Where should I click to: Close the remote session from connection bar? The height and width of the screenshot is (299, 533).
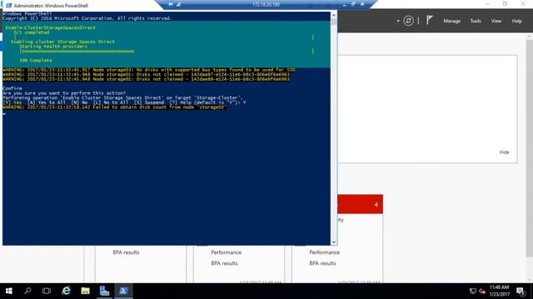tap(362, 4)
